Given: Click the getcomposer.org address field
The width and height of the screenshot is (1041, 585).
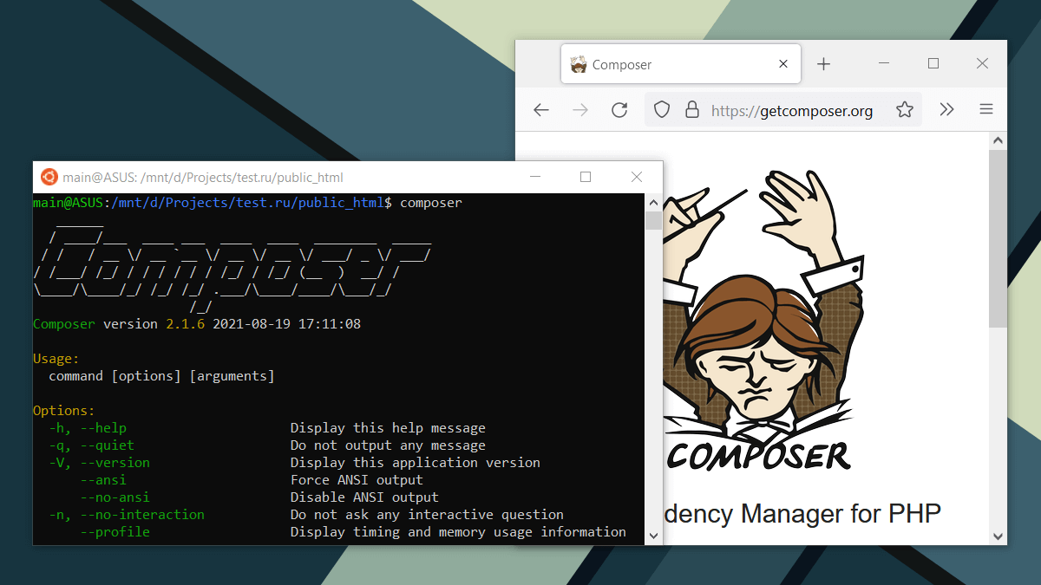Looking at the screenshot, I should click(791, 111).
